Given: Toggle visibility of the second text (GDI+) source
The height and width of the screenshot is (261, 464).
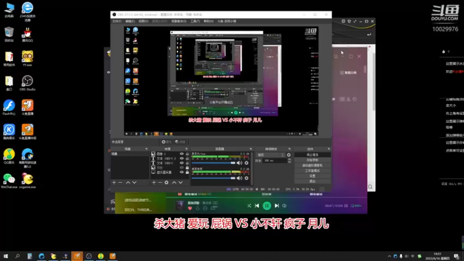Looking at the screenshot, I should (182, 163).
